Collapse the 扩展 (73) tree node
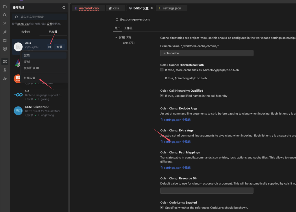 tap(116, 37)
